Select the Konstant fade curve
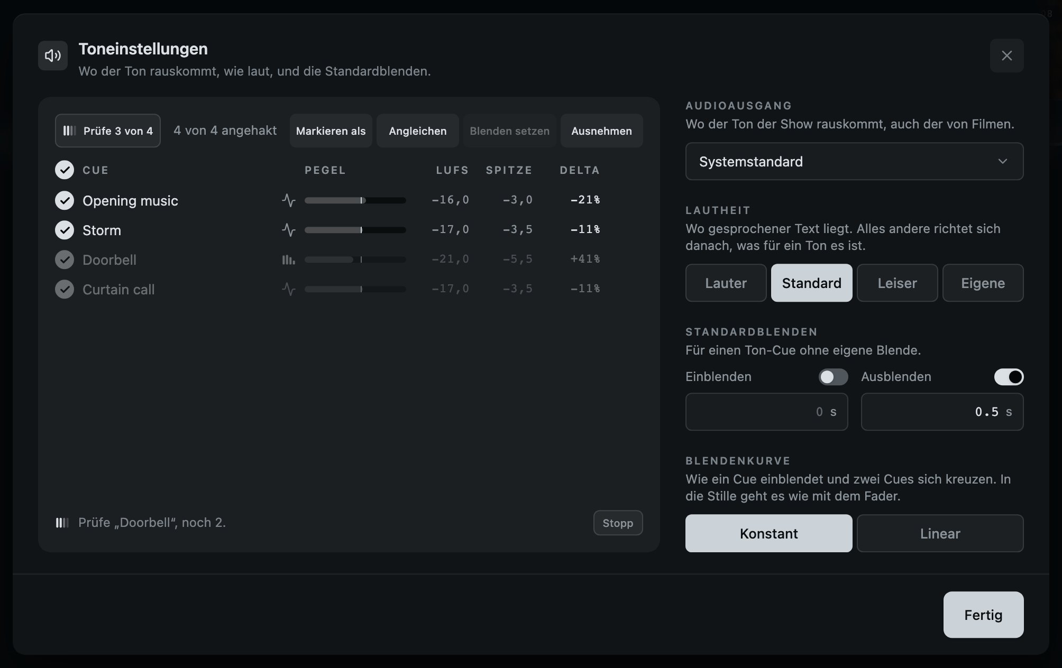This screenshot has height=668, width=1062. tap(768, 533)
